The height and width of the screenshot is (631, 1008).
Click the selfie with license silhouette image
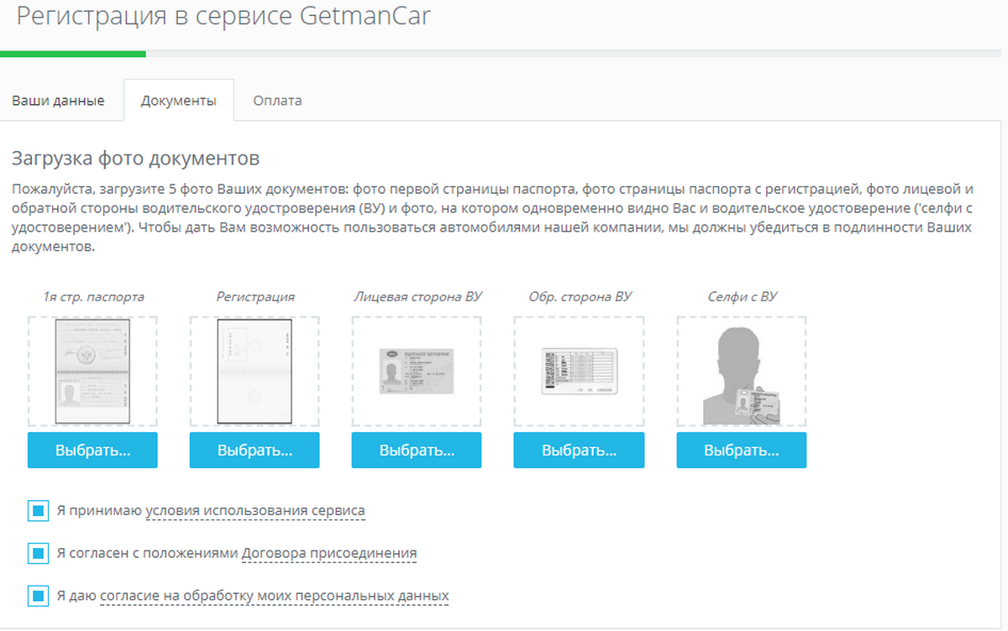(x=741, y=373)
